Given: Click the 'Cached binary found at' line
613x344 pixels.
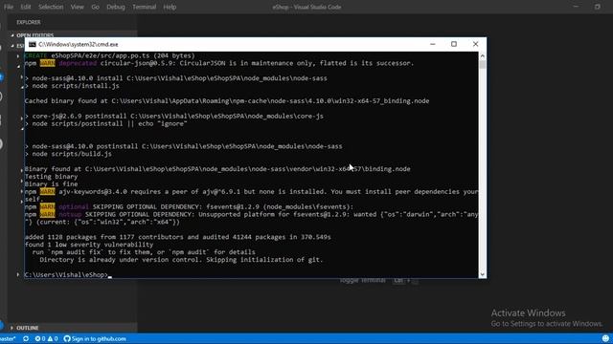Looking at the screenshot, I should tap(227, 100).
